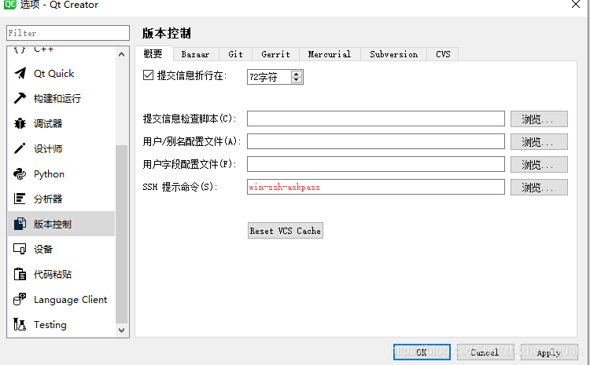Screen dimensions: 590x365
Task: Switch to the 概要 tab
Action: pyautogui.click(x=153, y=54)
